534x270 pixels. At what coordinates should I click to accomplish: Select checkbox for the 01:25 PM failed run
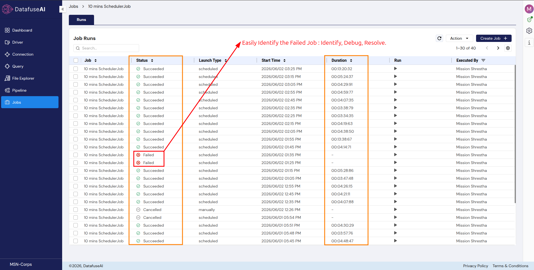(x=76, y=163)
